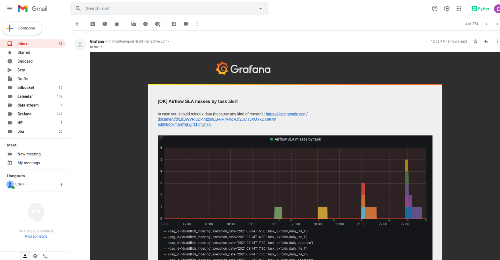Click the Gmail logo
This screenshot has height=260, width=500.
[x=33, y=9]
